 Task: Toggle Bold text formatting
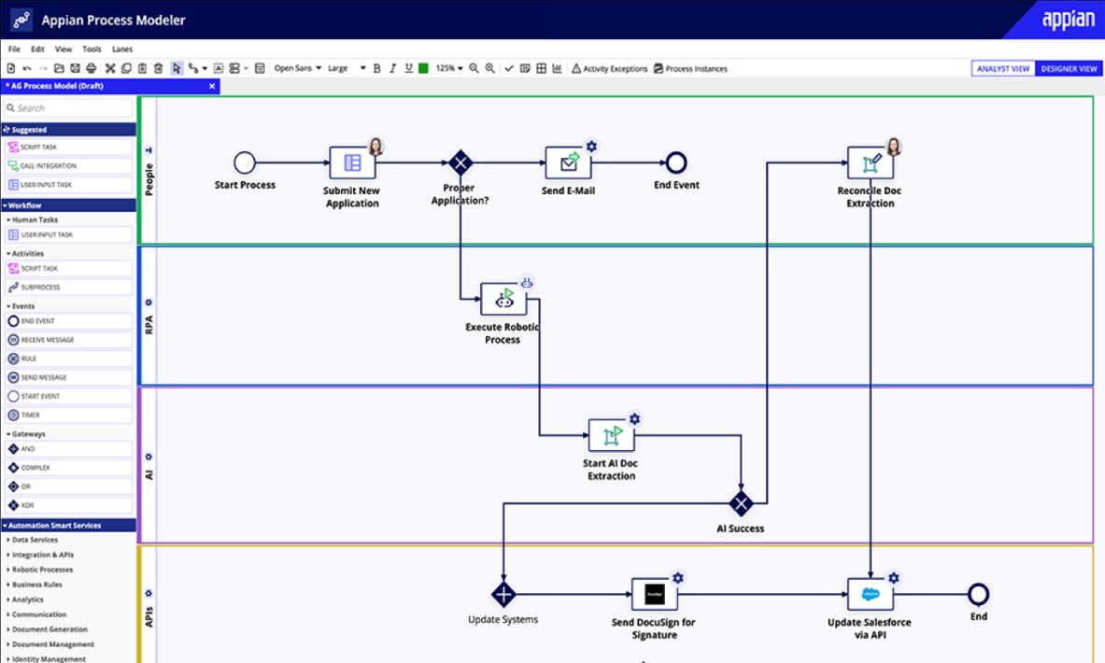point(377,68)
